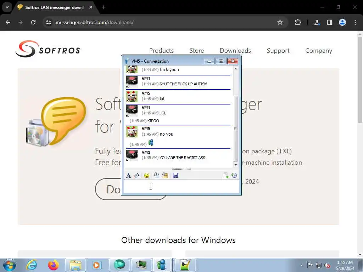Open the Store page link
This screenshot has height=272, width=363.
[196, 50]
